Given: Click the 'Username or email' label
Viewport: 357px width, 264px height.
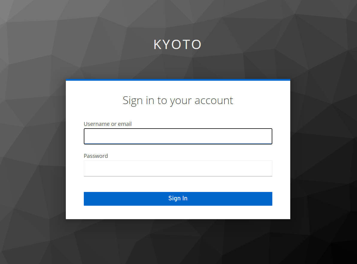Looking at the screenshot, I should click(107, 124).
